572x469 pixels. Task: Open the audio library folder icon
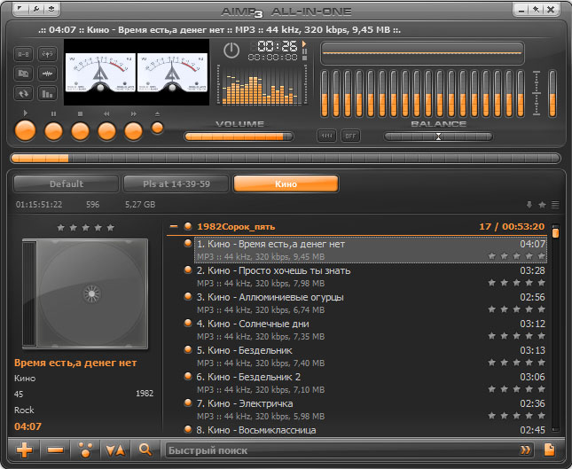click(23, 74)
